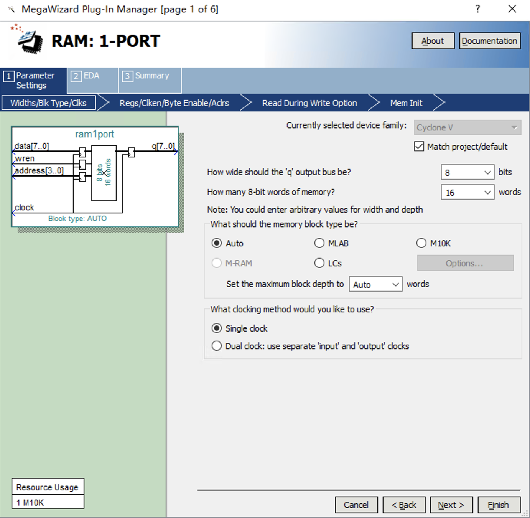Image resolution: width=530 pixels, height=518 pixels.
Task: Click the Options... button
Action: [465, 263]
